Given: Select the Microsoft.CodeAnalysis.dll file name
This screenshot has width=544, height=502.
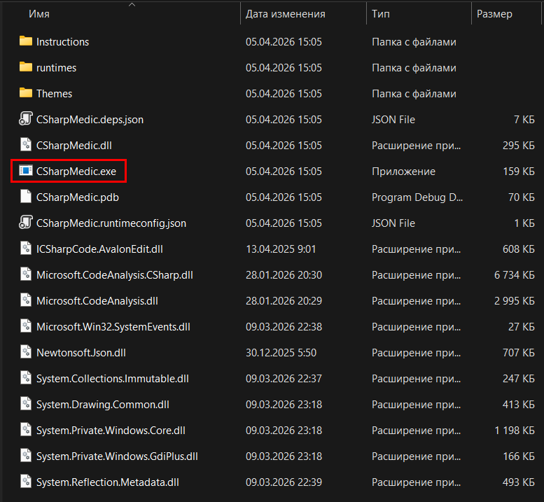Looking at the screenshot, I should coord(97,301).
